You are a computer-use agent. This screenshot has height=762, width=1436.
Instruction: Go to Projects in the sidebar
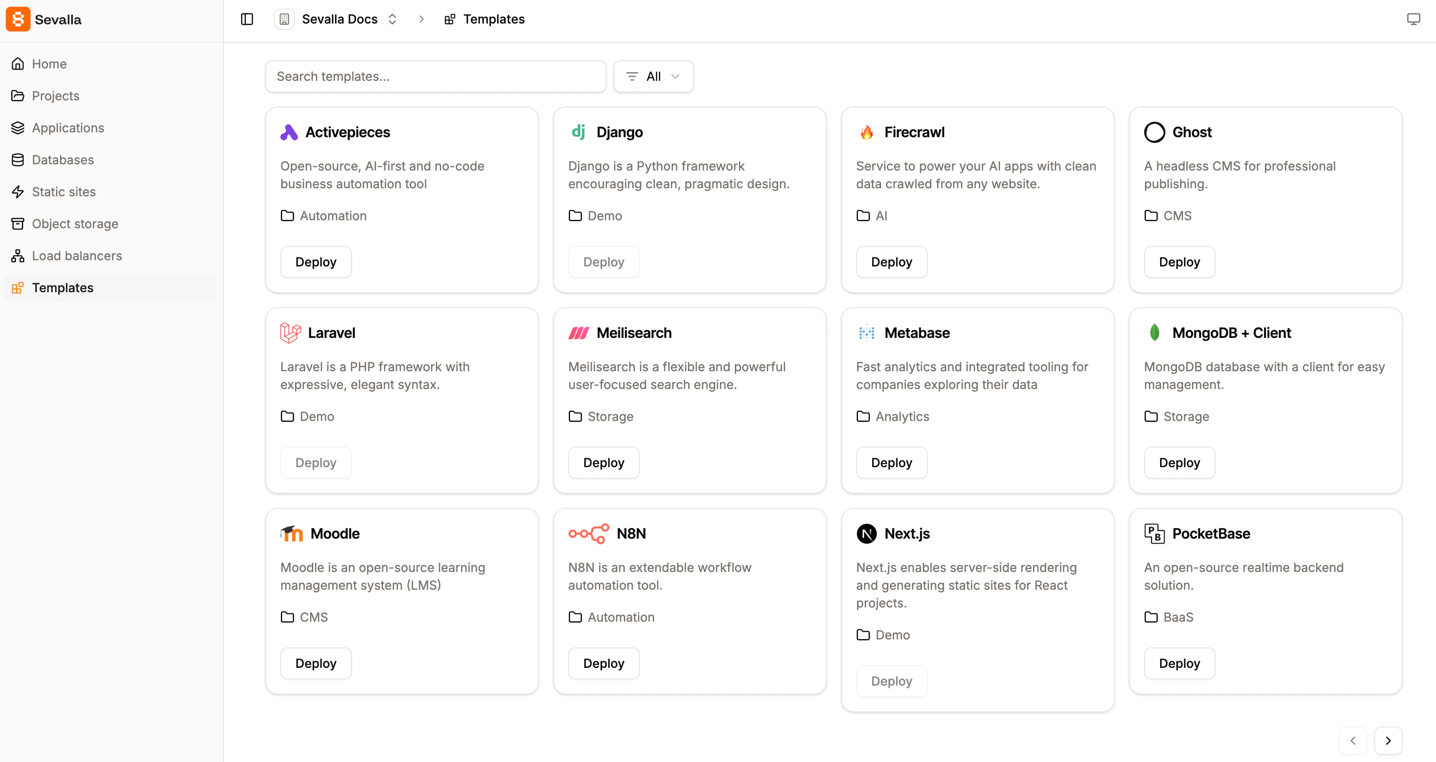(x=109, y=96)
